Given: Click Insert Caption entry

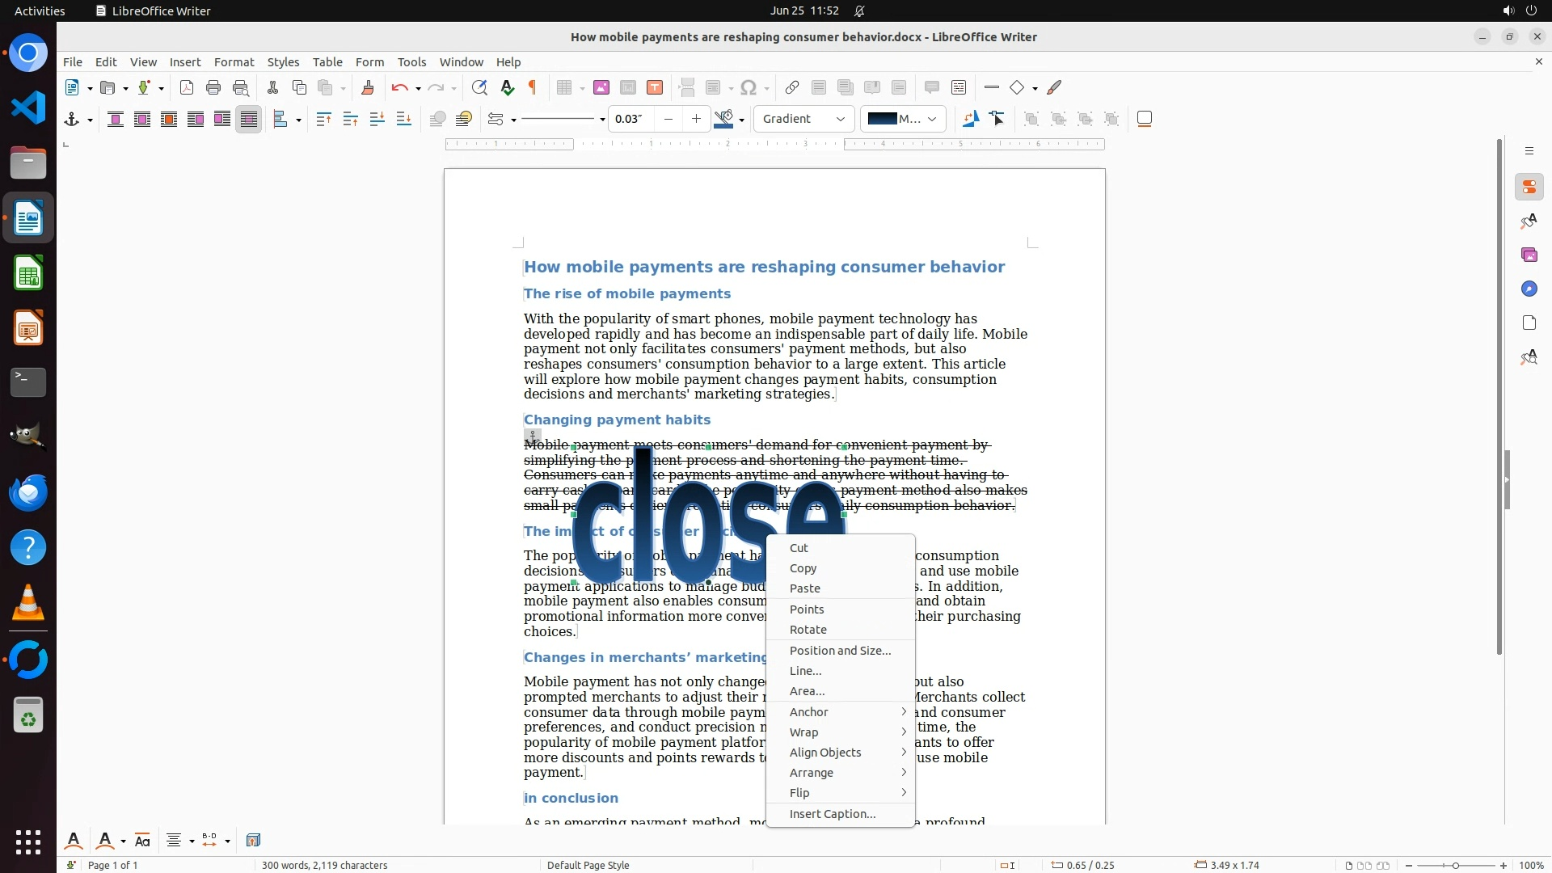Looking at the screenshot, I should 833,814.
